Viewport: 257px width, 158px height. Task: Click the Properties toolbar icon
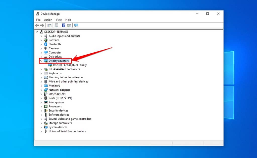(x=57, y=25)
